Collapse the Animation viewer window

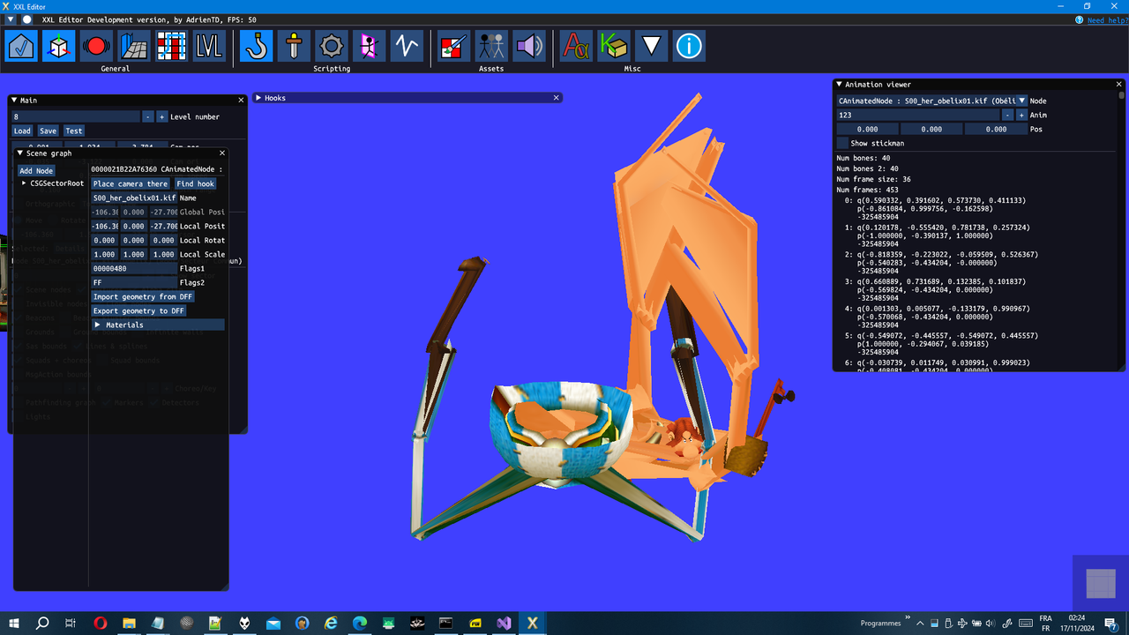pyautogui.click(x=840, y=85)
